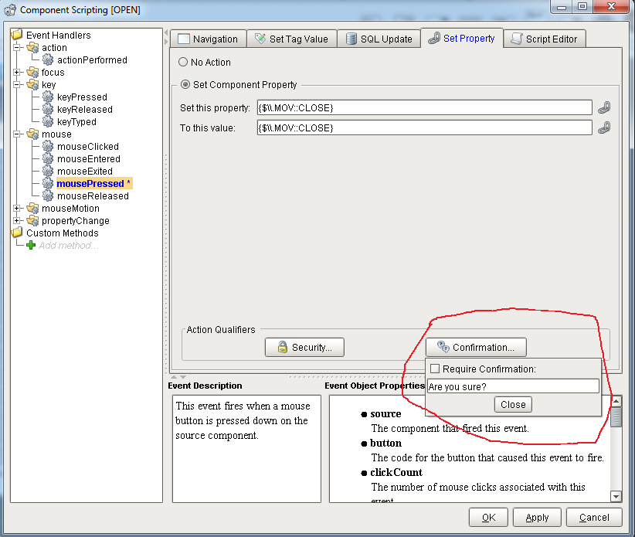The image size is (635, 537).
Task: Click the actionPerformed gear icon
Action: click(48, 60)
